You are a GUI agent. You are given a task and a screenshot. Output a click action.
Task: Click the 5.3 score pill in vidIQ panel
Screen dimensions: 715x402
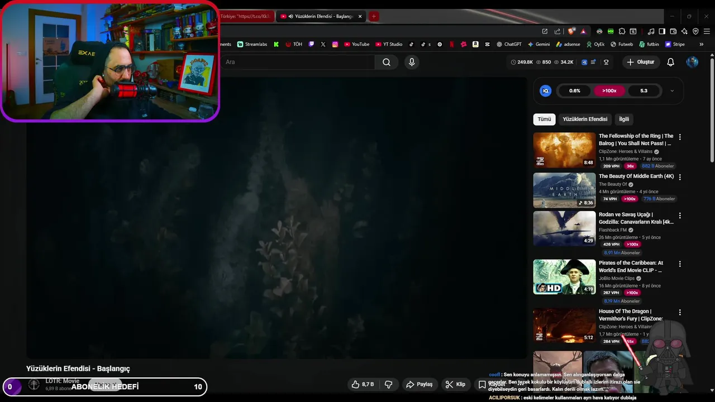[644, 90]
